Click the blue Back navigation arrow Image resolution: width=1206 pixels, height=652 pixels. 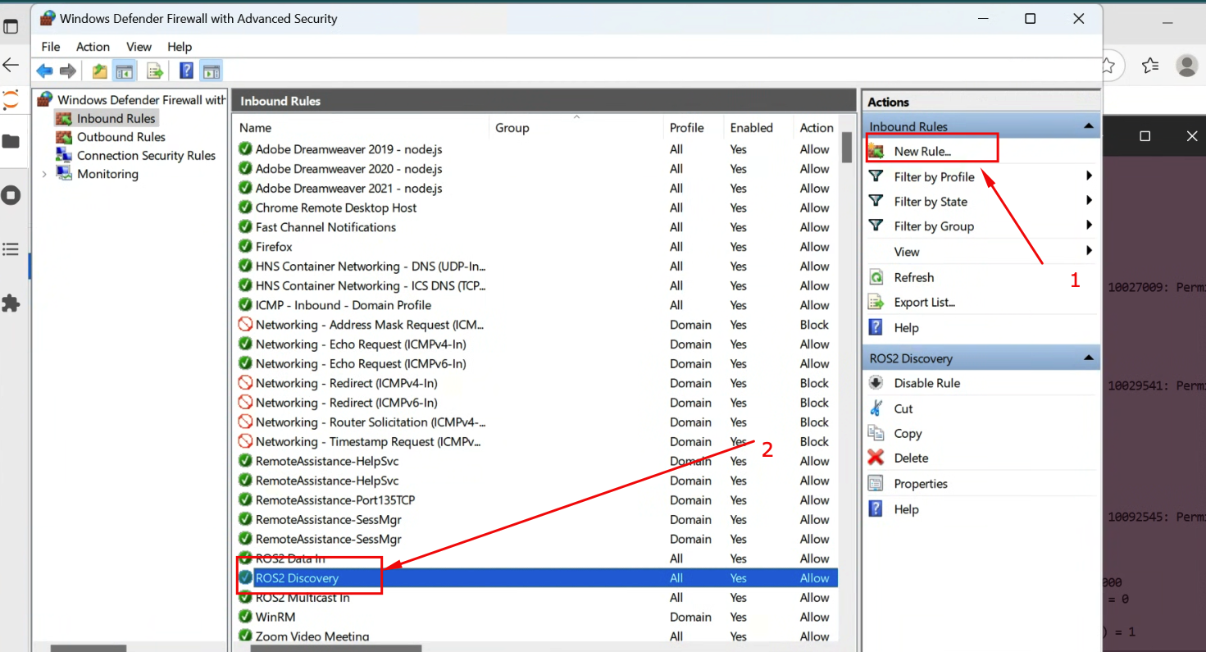[x=44, y=71]
